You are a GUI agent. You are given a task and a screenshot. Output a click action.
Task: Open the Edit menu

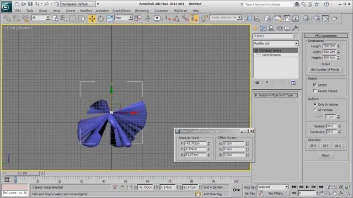pyautogui.click(x=18, y=10)
